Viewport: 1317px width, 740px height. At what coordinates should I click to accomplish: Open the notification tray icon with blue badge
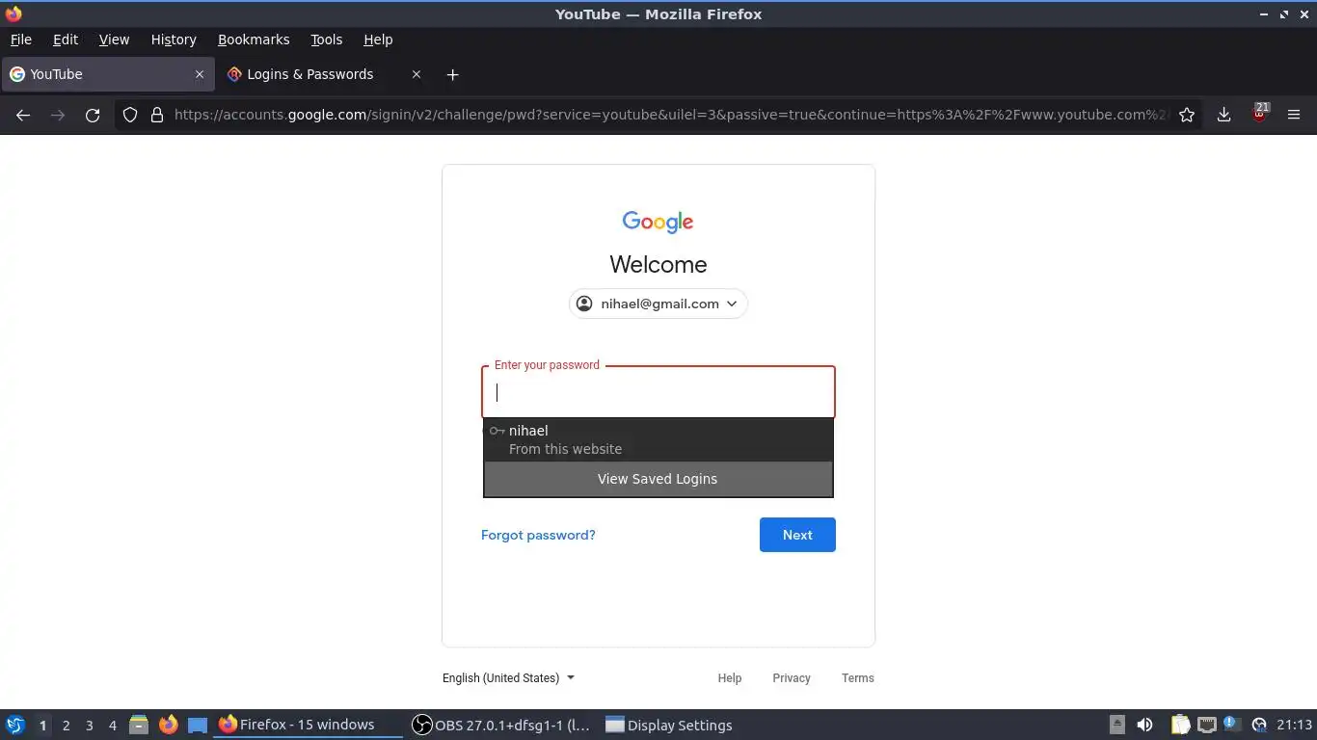(1232, 724)
